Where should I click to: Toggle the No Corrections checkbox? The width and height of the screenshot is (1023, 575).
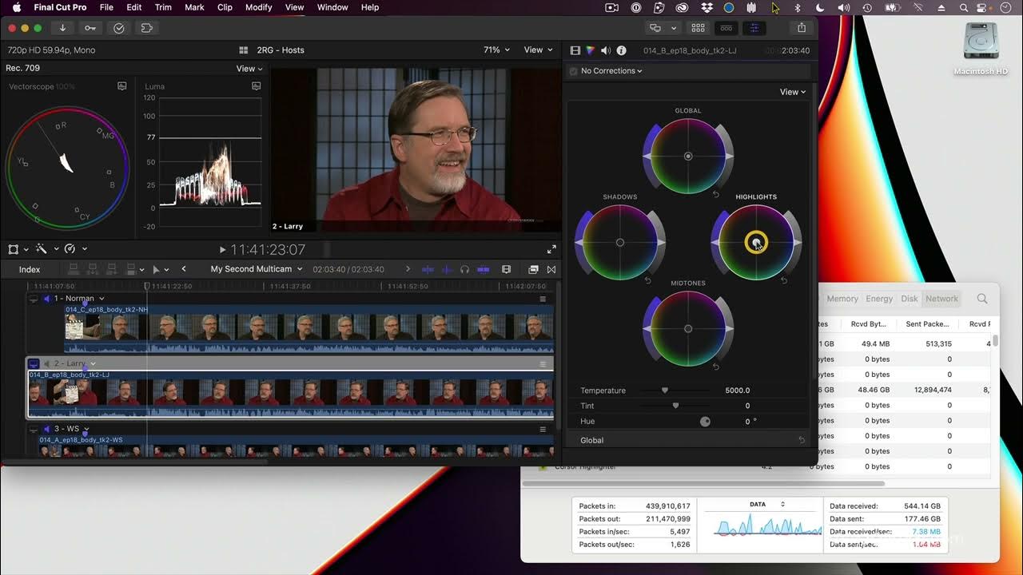tap(573, 71)
